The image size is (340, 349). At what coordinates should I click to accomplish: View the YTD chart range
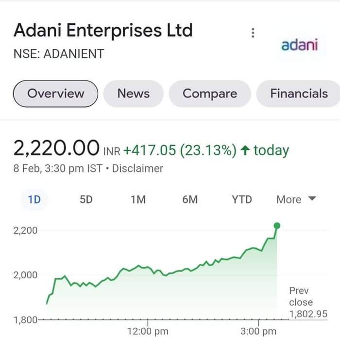click(x=242, y=199)
